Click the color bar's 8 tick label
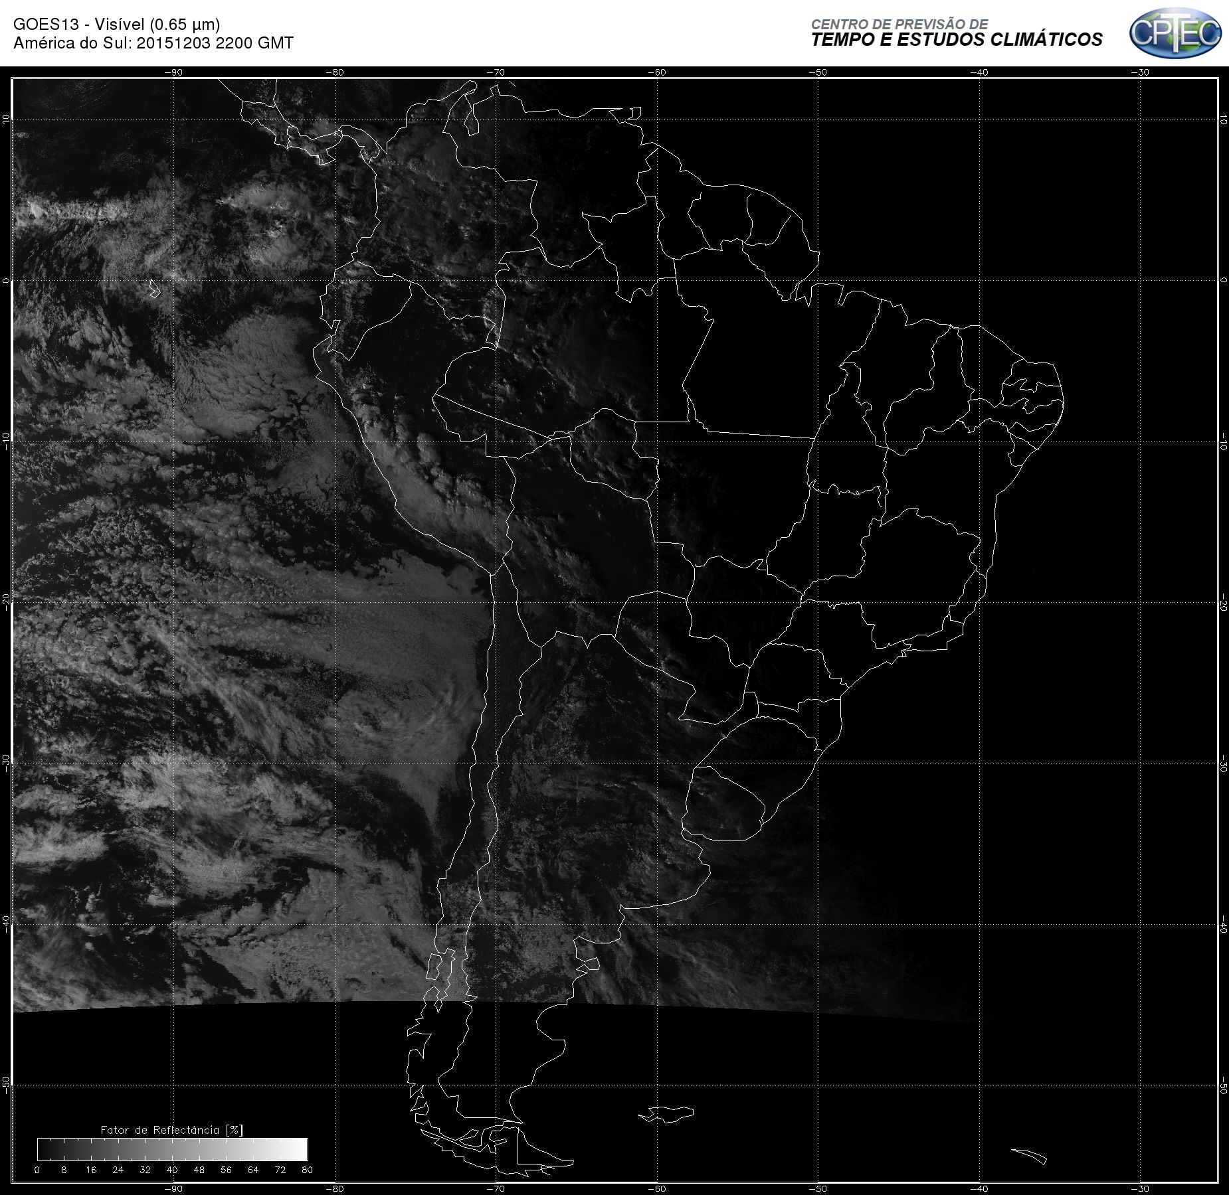The height and width of the screenshot is (1195, 1229). (x=64, y=1170)
